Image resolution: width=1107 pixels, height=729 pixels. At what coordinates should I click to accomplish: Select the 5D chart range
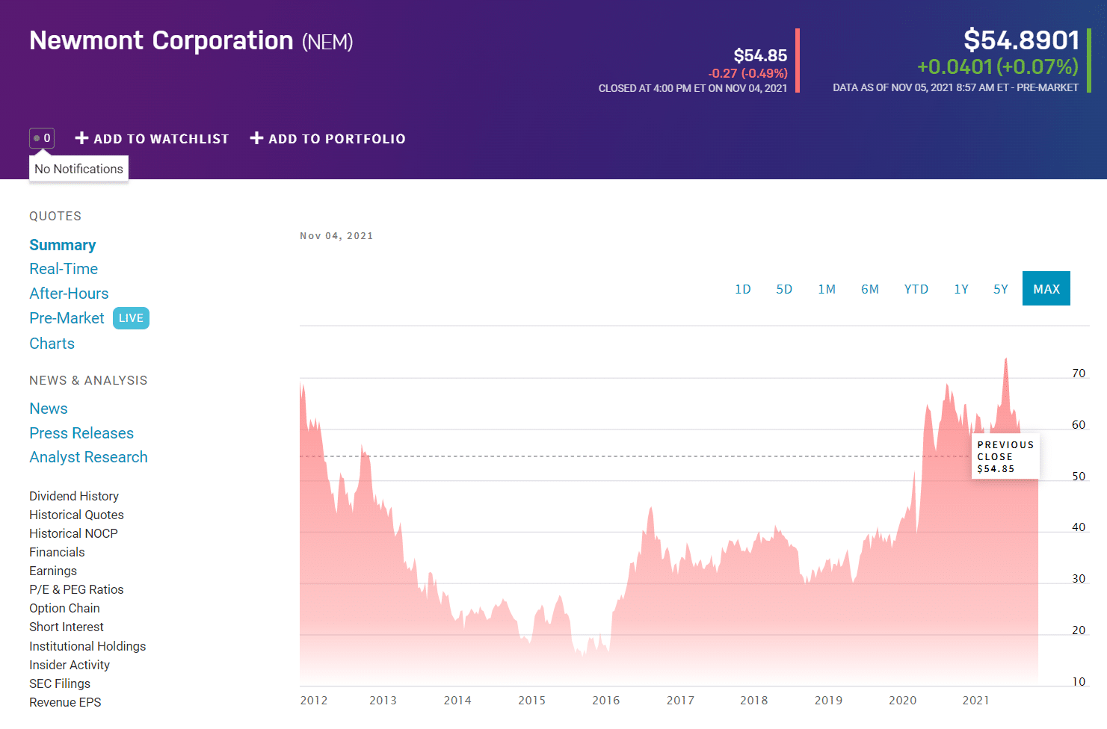[784, 289]
